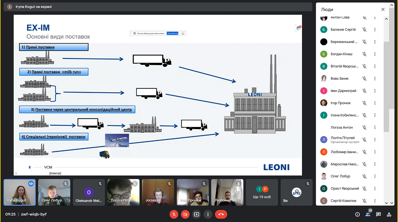Image resolution: width=398 pixels, height=222 pixels.
Task: Click the muted mic icon next to Олег Лобур
Action: 364,176
